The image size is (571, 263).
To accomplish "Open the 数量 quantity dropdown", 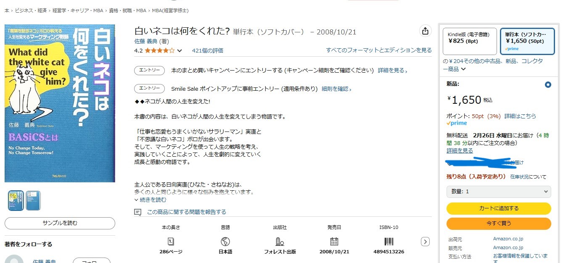I will click(499, 192).
